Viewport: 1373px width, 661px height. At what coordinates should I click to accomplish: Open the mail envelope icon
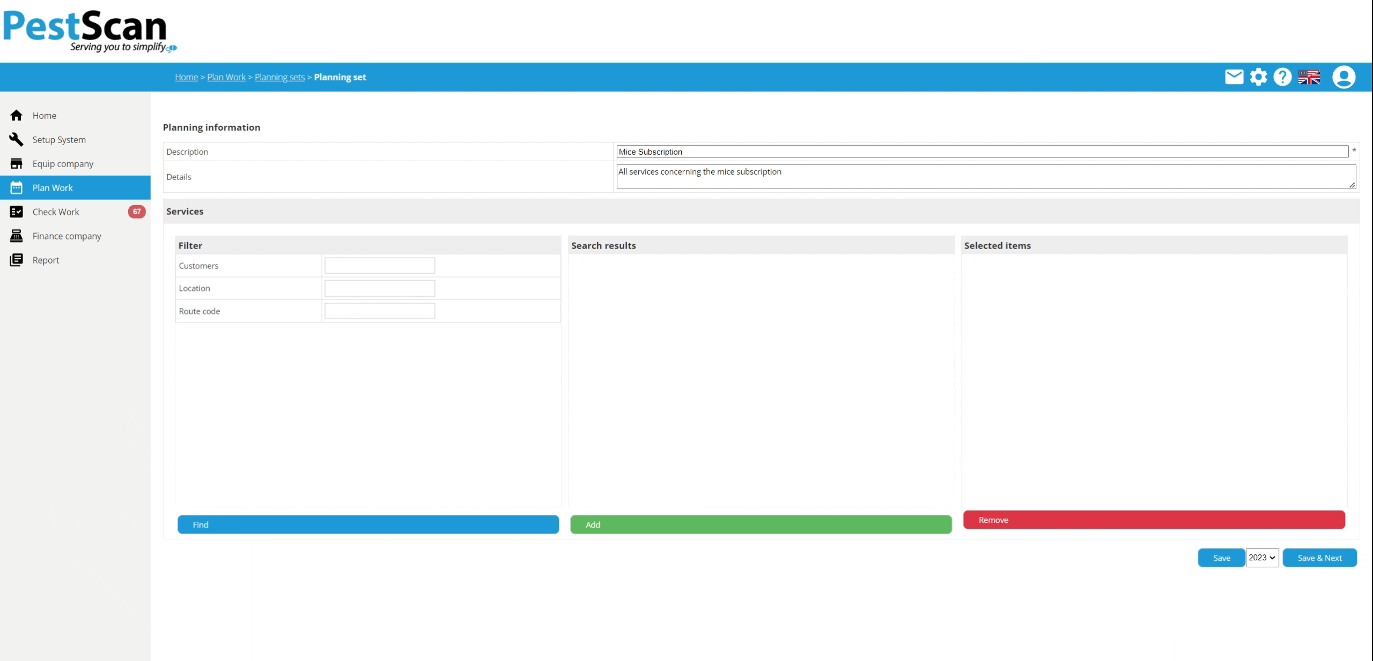[x=1234, y=77]
